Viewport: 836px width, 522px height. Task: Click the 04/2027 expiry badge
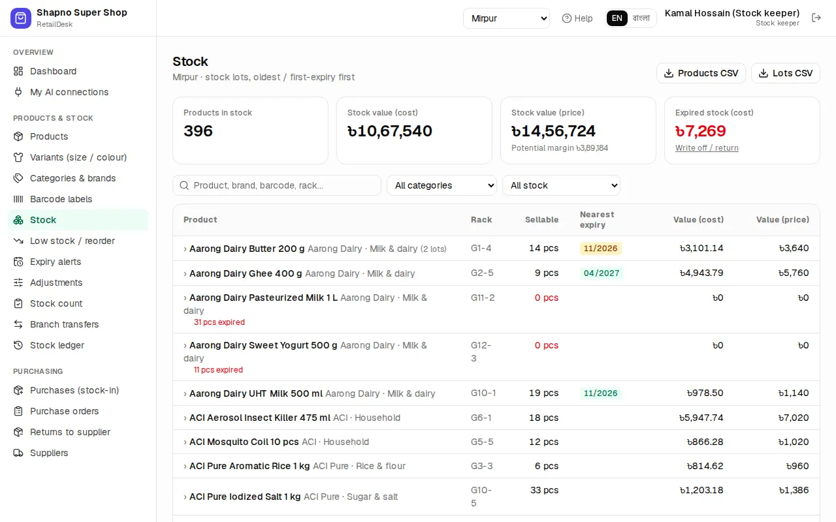point(602,273)
